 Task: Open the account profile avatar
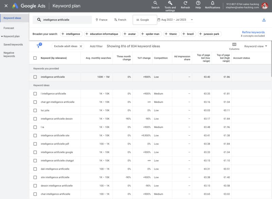265,6
